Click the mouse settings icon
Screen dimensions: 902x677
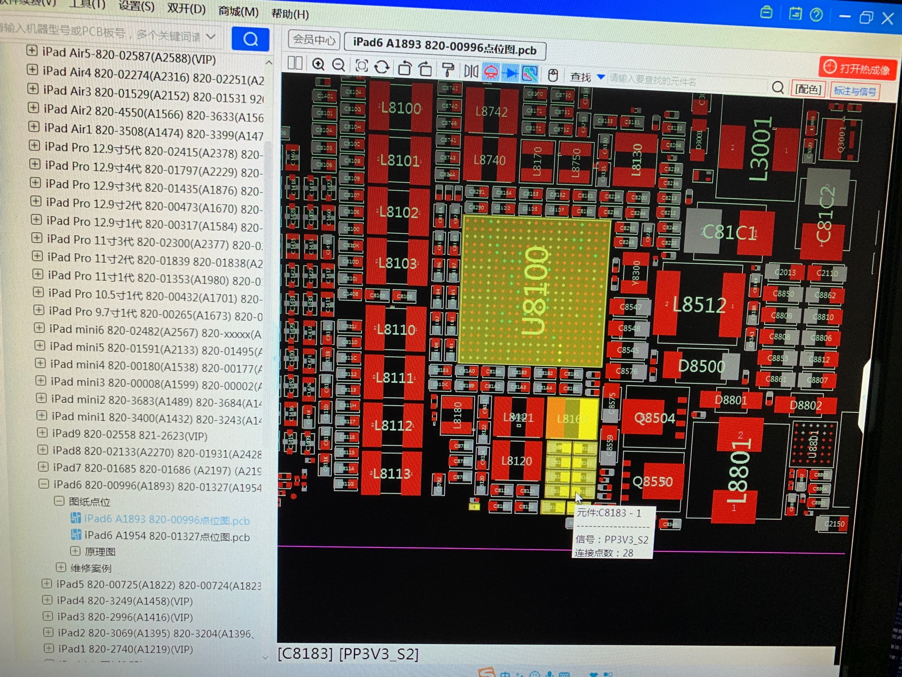[x=553, y=75]
